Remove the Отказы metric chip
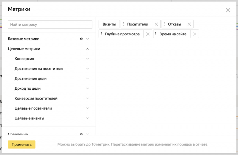The image size is (238, 155). click(x=189, y=24)
